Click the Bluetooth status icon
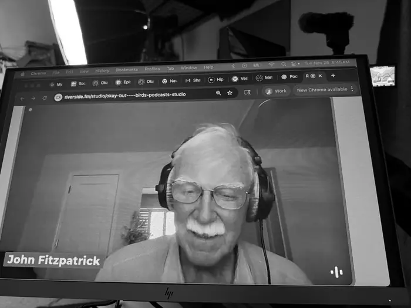Screen dimensions: 411x308 click(233, 66)
